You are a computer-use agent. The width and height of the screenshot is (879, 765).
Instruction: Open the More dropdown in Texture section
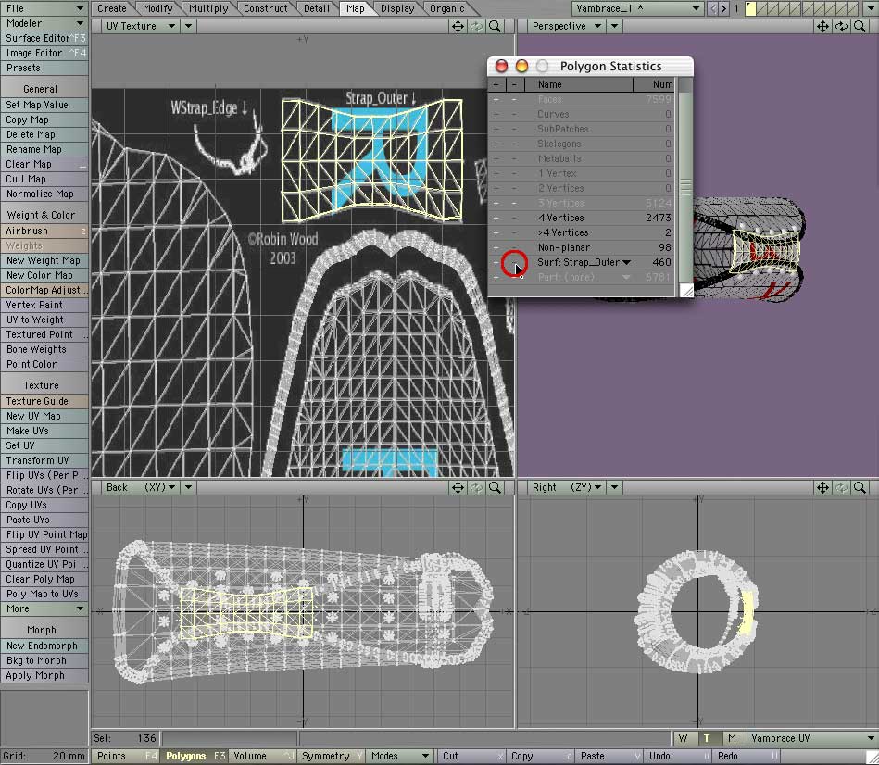44,608
